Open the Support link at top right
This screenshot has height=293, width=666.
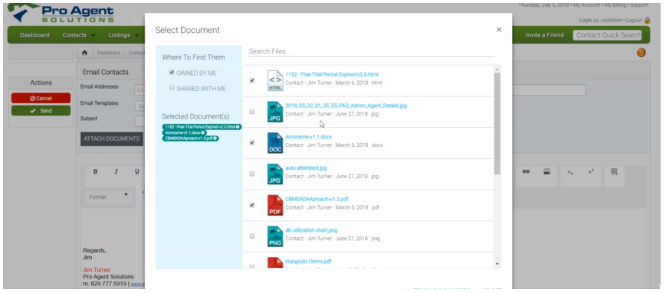pyautogui.click(x=640, y=5)
